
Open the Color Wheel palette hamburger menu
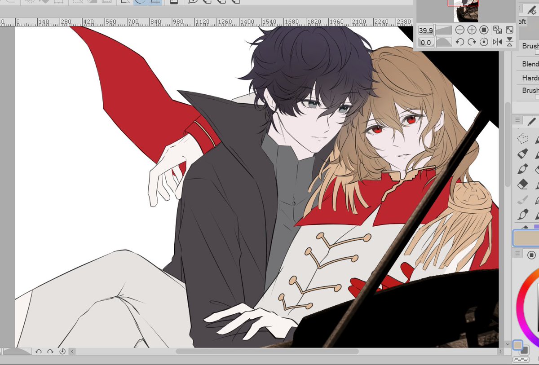click(x=517, y=254)
